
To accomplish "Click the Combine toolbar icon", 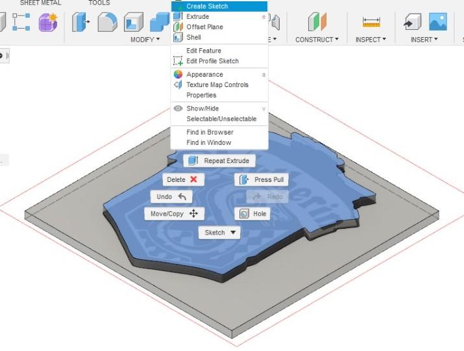I will click(160, 22).
